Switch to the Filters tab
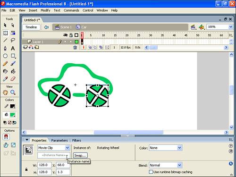The width and height of the screenshot is (236, 177). 76,140
